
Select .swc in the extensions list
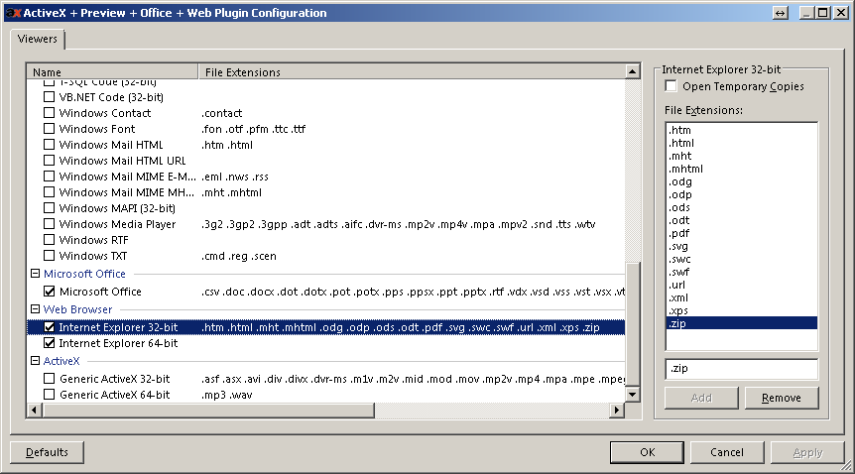coord(742,259)
